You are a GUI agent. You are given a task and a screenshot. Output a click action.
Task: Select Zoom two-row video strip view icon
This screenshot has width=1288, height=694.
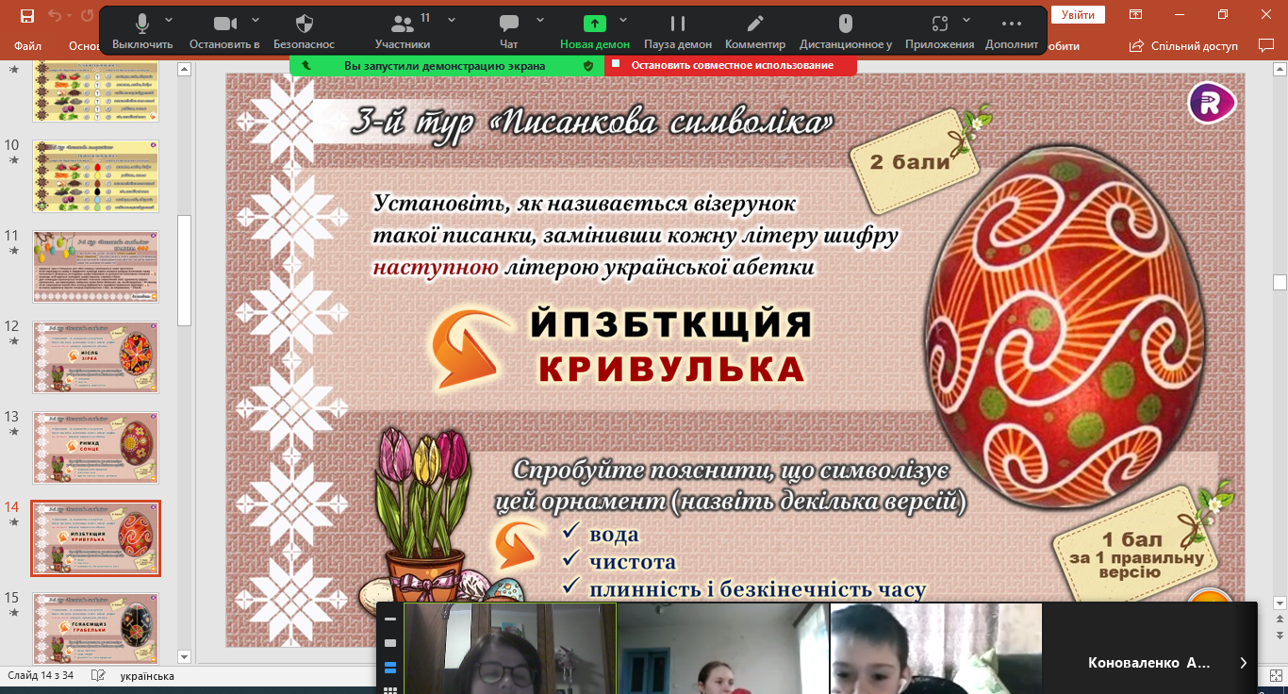point(390,668)
